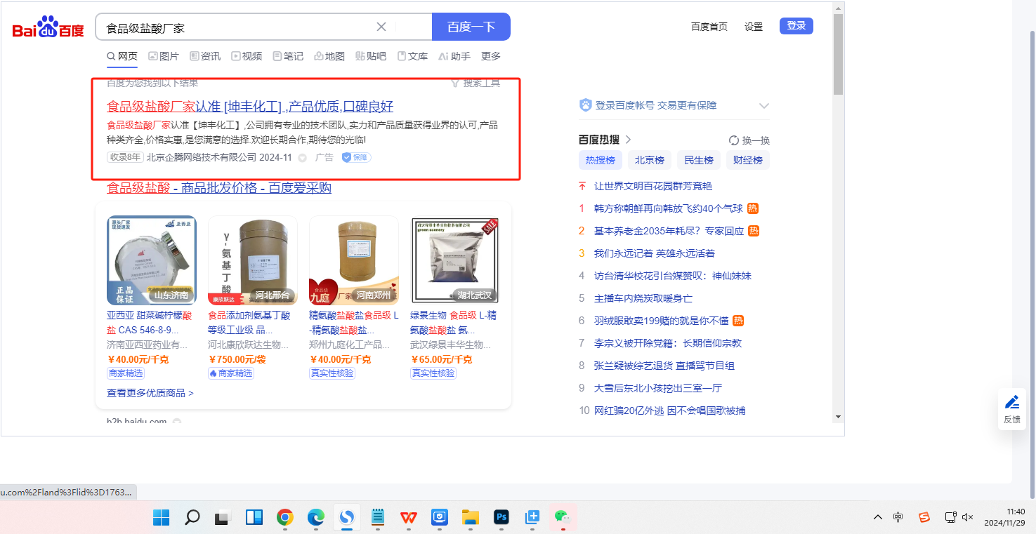The width and height of the screenshot is (1036, 534).
Task: Refresh hot searches with 换一换
Action: coord(749,140)
